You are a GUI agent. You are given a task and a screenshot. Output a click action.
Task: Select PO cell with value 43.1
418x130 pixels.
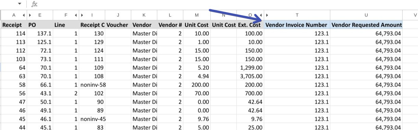point(40,93)
